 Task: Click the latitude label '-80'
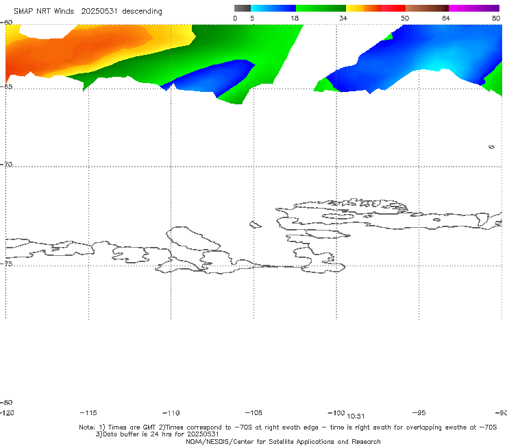[6, 402]
